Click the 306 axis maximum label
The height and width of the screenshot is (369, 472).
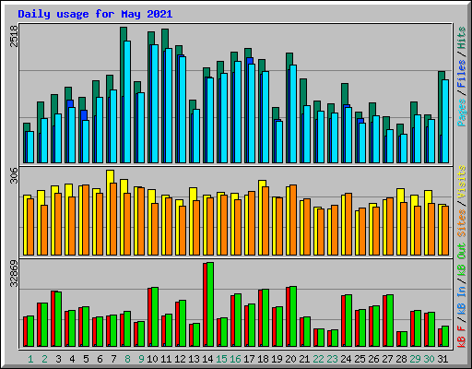tap(14, 175)
